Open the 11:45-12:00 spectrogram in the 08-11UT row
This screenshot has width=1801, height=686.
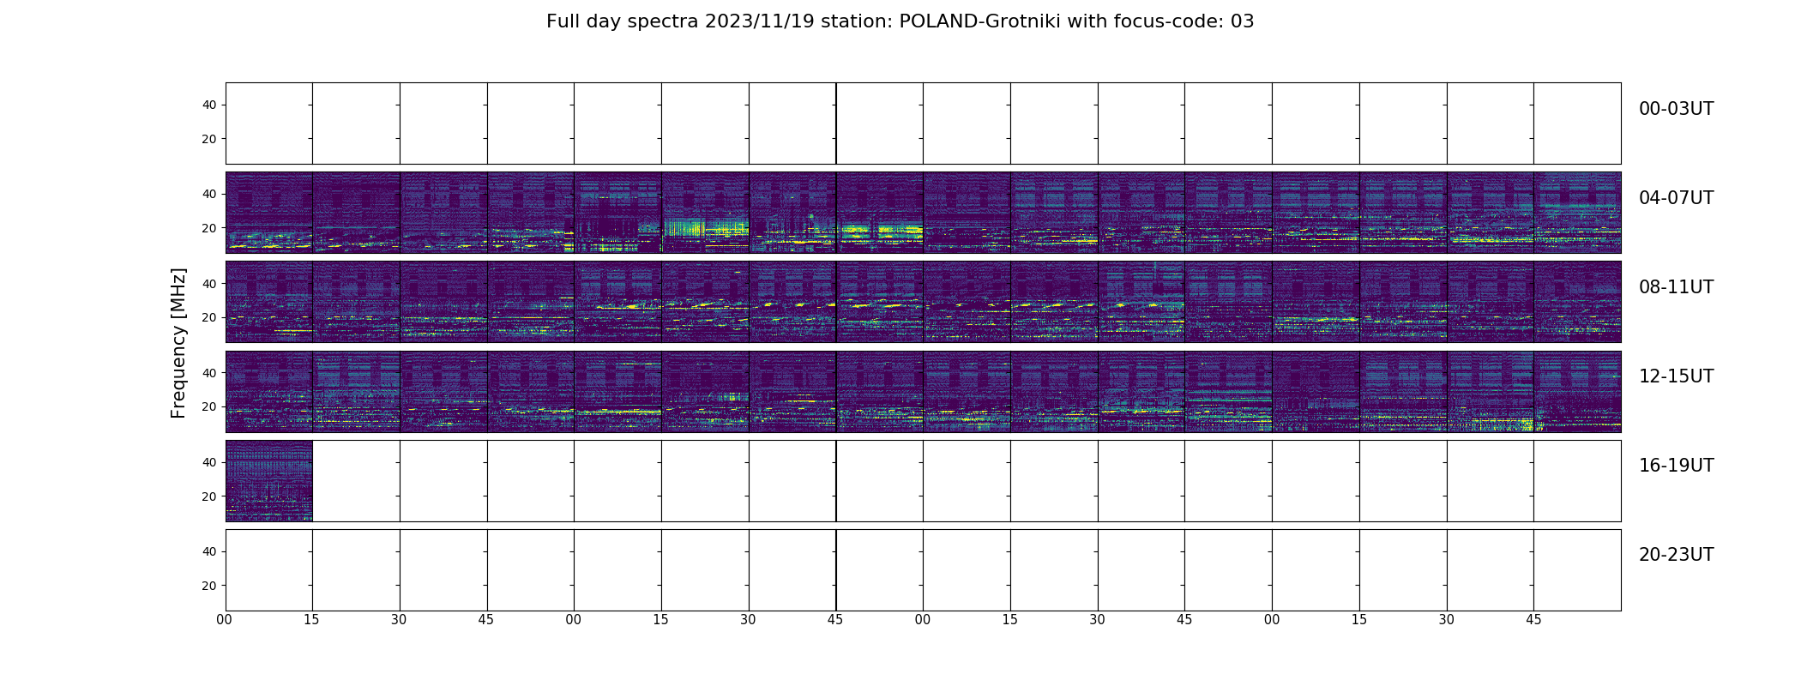click(1578, 302)
